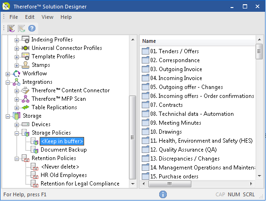Click the Storage books icon

click(17, 116)
